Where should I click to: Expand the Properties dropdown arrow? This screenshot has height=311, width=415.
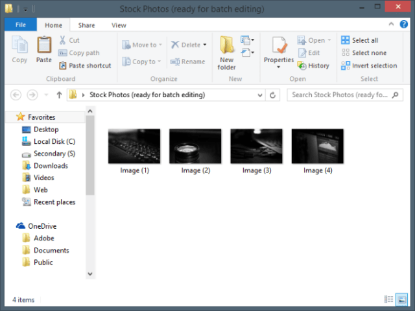coord(278,67)
